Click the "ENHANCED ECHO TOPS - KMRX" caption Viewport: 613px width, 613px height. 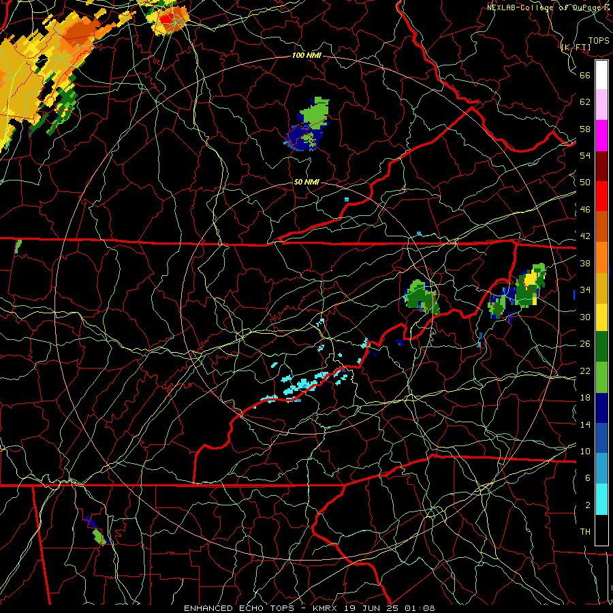pos(262,608)
